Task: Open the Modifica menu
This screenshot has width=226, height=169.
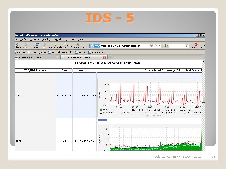Action: coord(24,39)
